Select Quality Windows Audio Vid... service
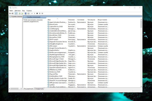The image size is (152, 101). (x=78, y=78)
